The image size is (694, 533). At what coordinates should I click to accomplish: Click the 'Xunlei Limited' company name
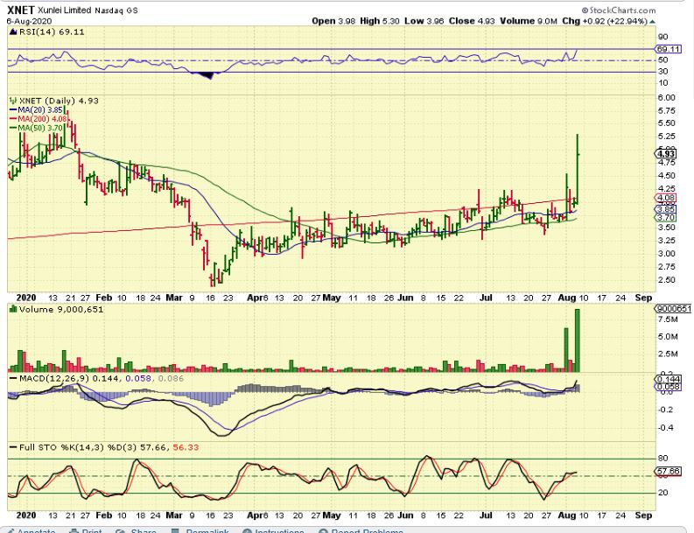tap(65, 10)
